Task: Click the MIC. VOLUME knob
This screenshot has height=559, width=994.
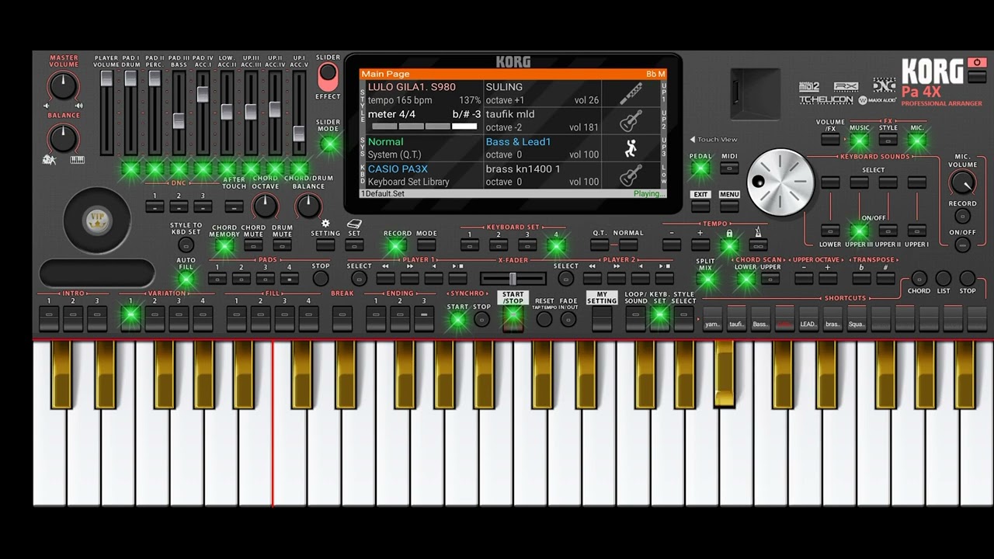Action: pyautogui.click(x=962, y=183)
